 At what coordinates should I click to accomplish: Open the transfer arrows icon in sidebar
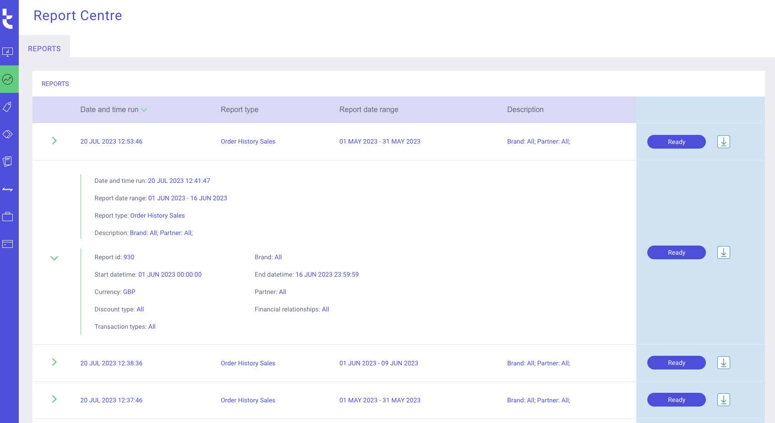pos(8,189)
